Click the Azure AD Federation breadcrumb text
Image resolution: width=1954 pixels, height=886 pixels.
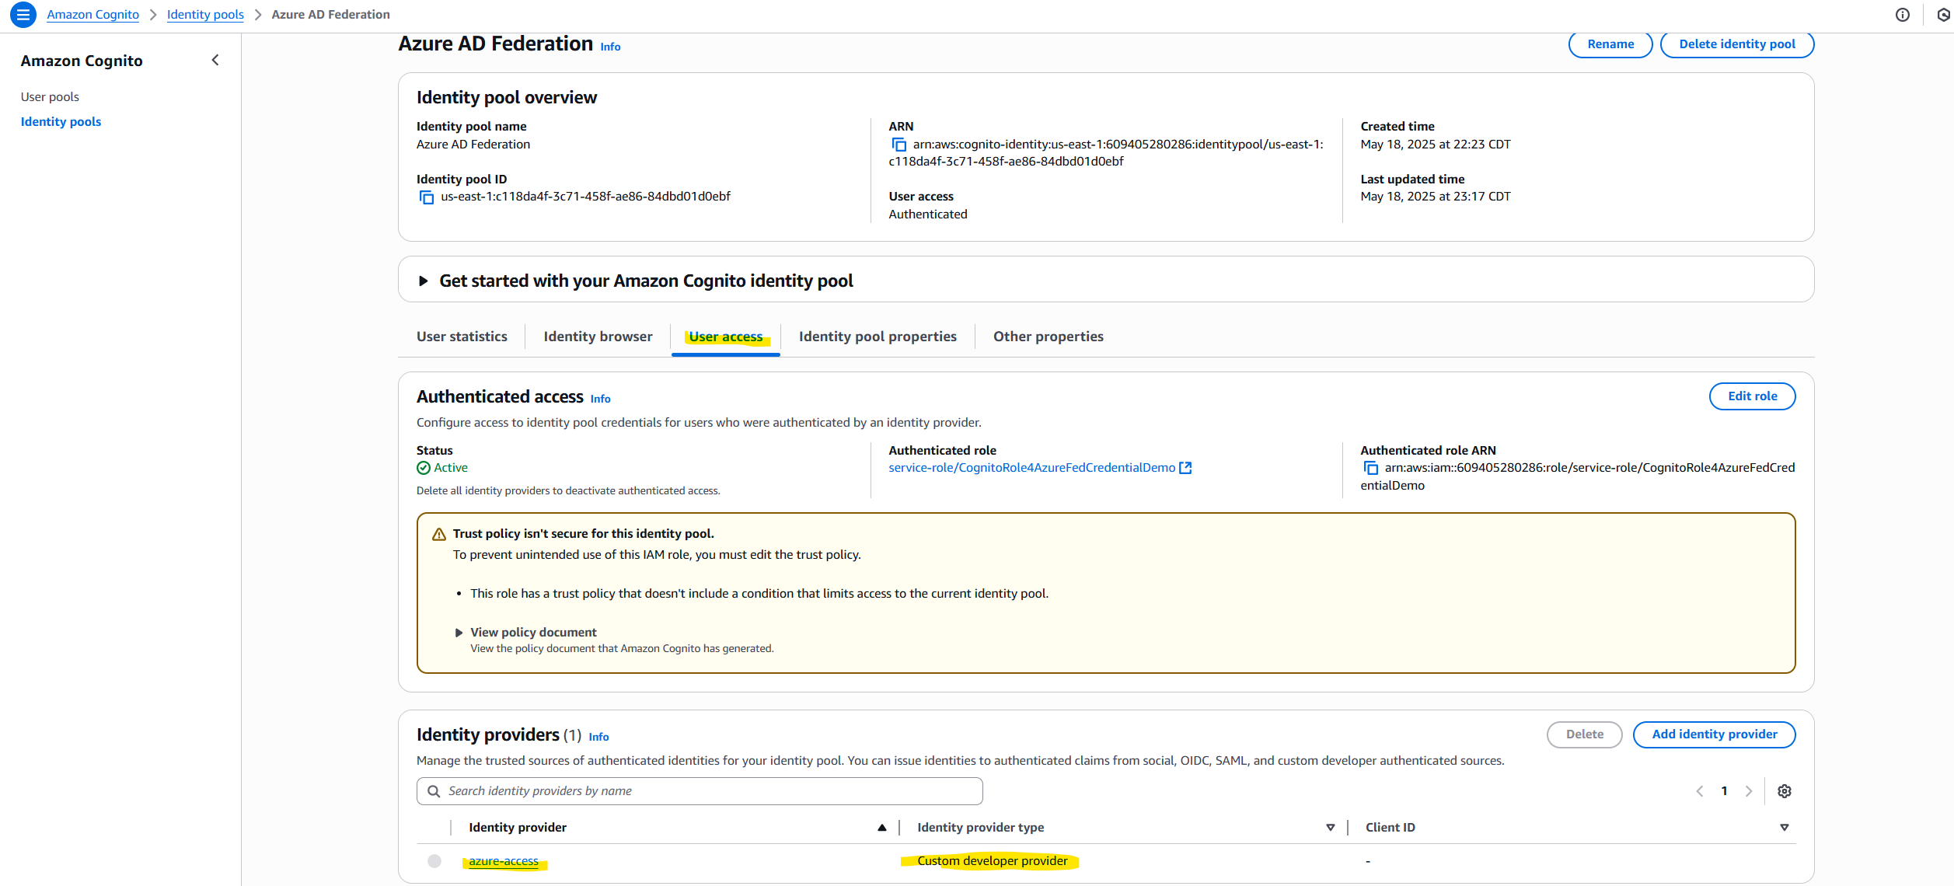click(330, 15)
